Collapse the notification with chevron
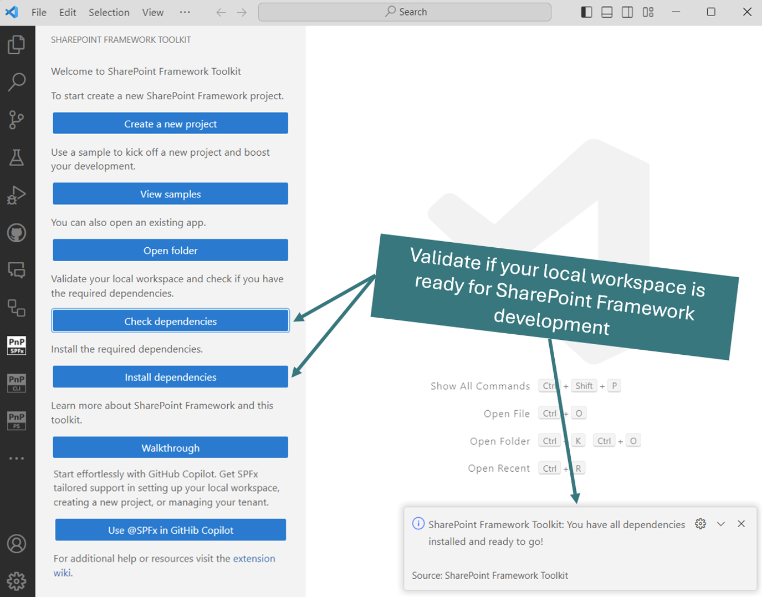The image size is (782, 597). [721, 524]
